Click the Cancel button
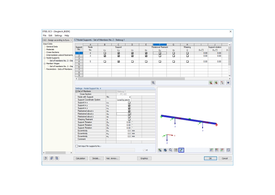The image size is (275, 195). (x=225, y=159)
